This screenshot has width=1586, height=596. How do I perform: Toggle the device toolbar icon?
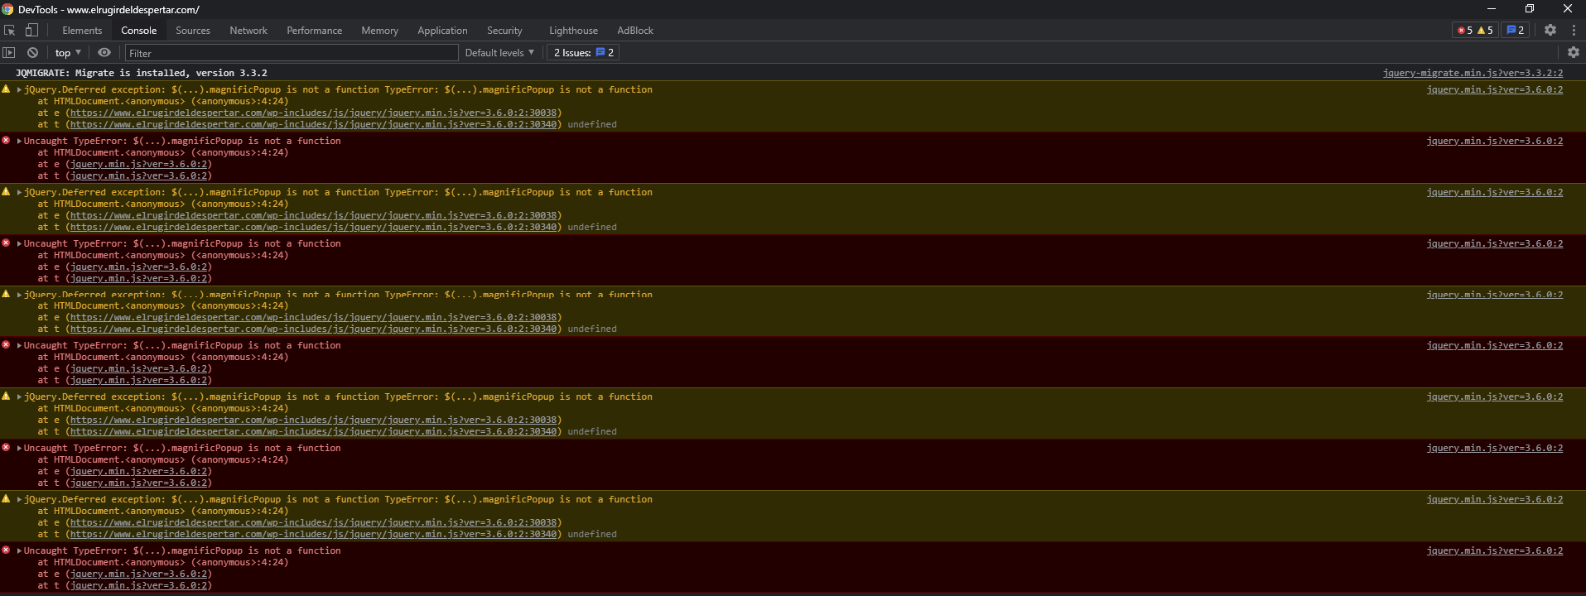31,30
